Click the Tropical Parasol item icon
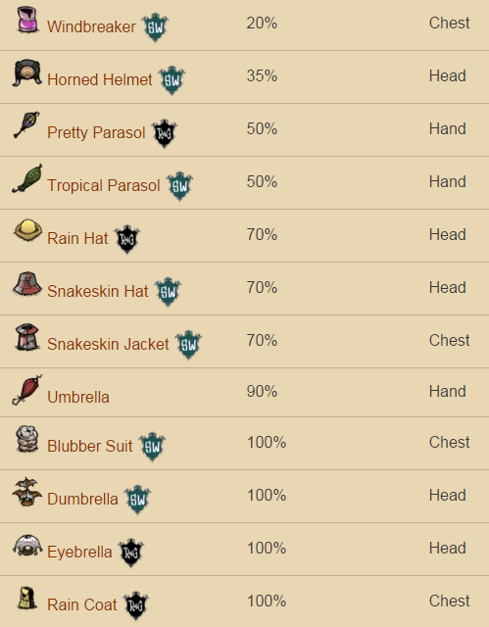This screenshot has width=489, height=627. point(26,178)
